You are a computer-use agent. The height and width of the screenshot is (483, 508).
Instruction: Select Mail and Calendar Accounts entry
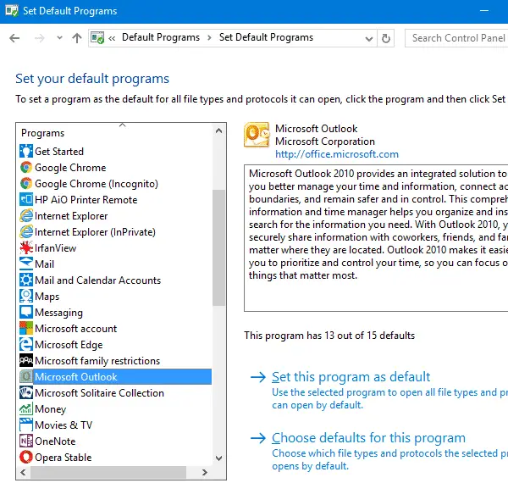(x=115, y=280)
